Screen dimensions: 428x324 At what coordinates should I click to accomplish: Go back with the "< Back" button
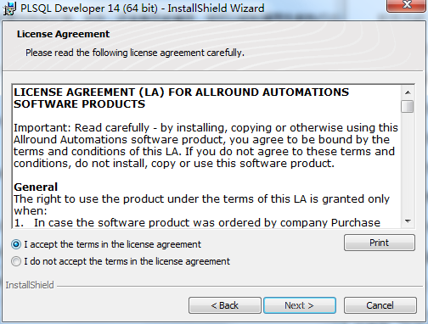click(225, 305)
